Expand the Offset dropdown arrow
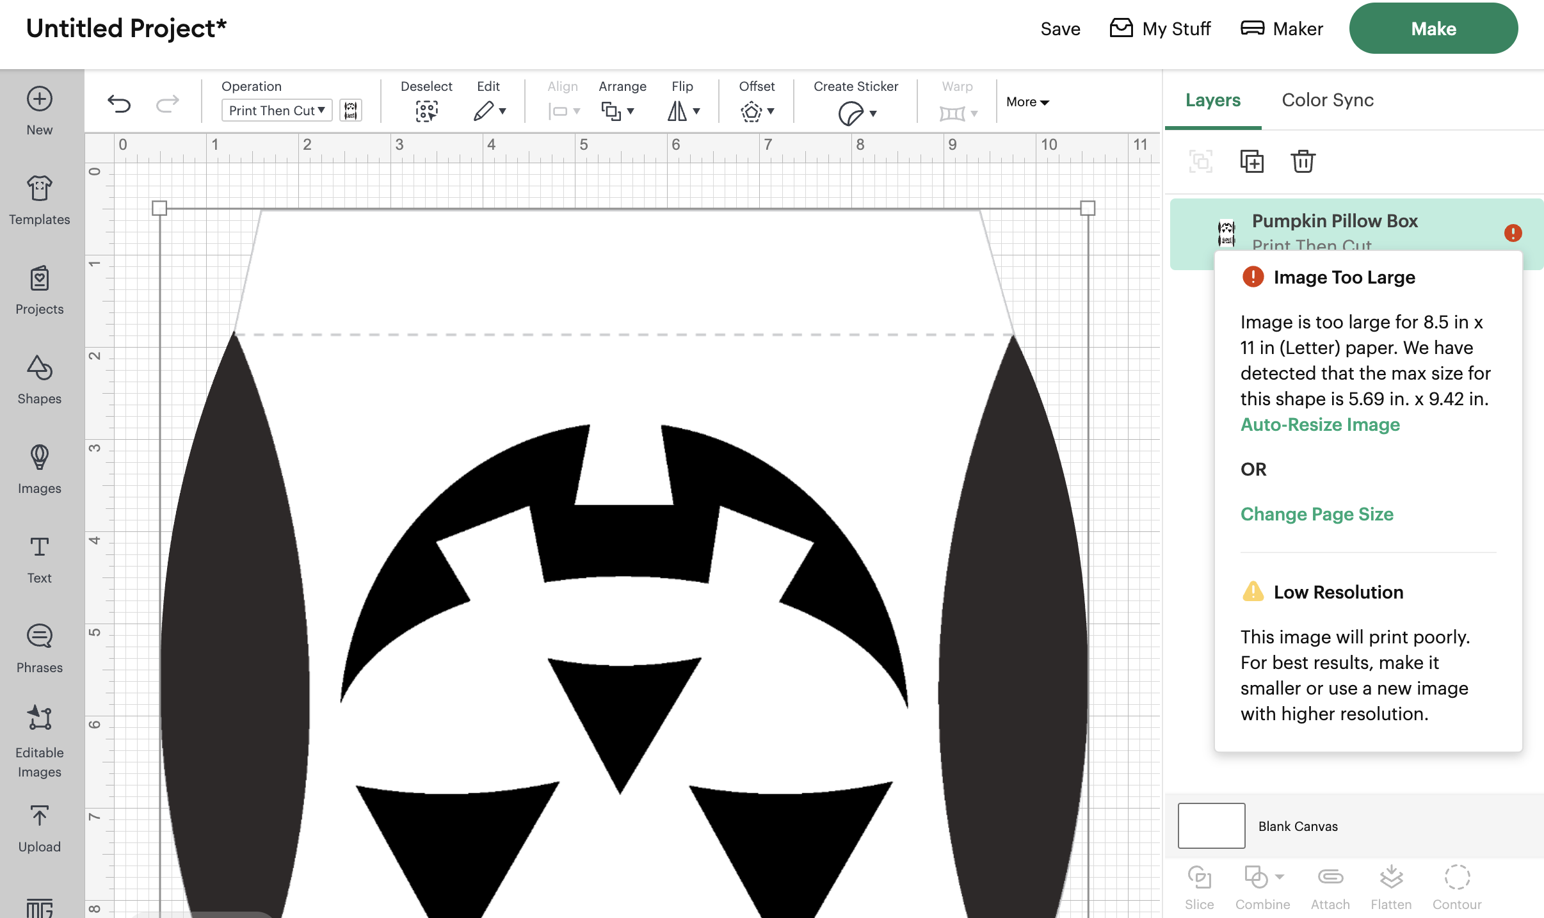 771,111
